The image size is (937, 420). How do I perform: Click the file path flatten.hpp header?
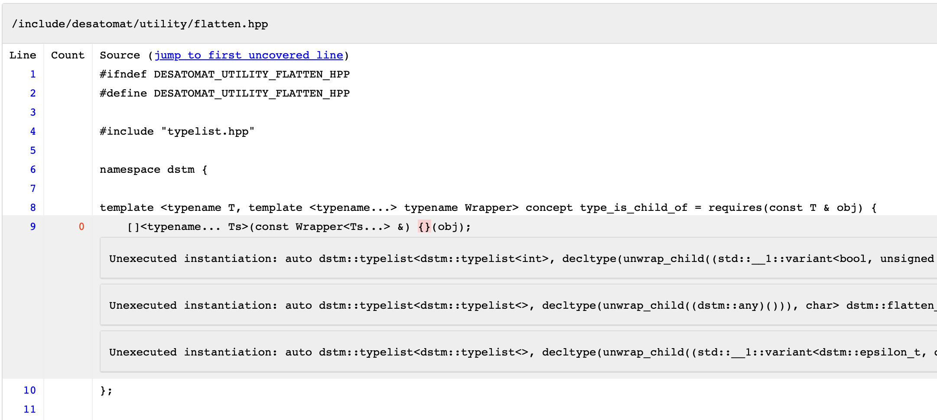(140, 24)
